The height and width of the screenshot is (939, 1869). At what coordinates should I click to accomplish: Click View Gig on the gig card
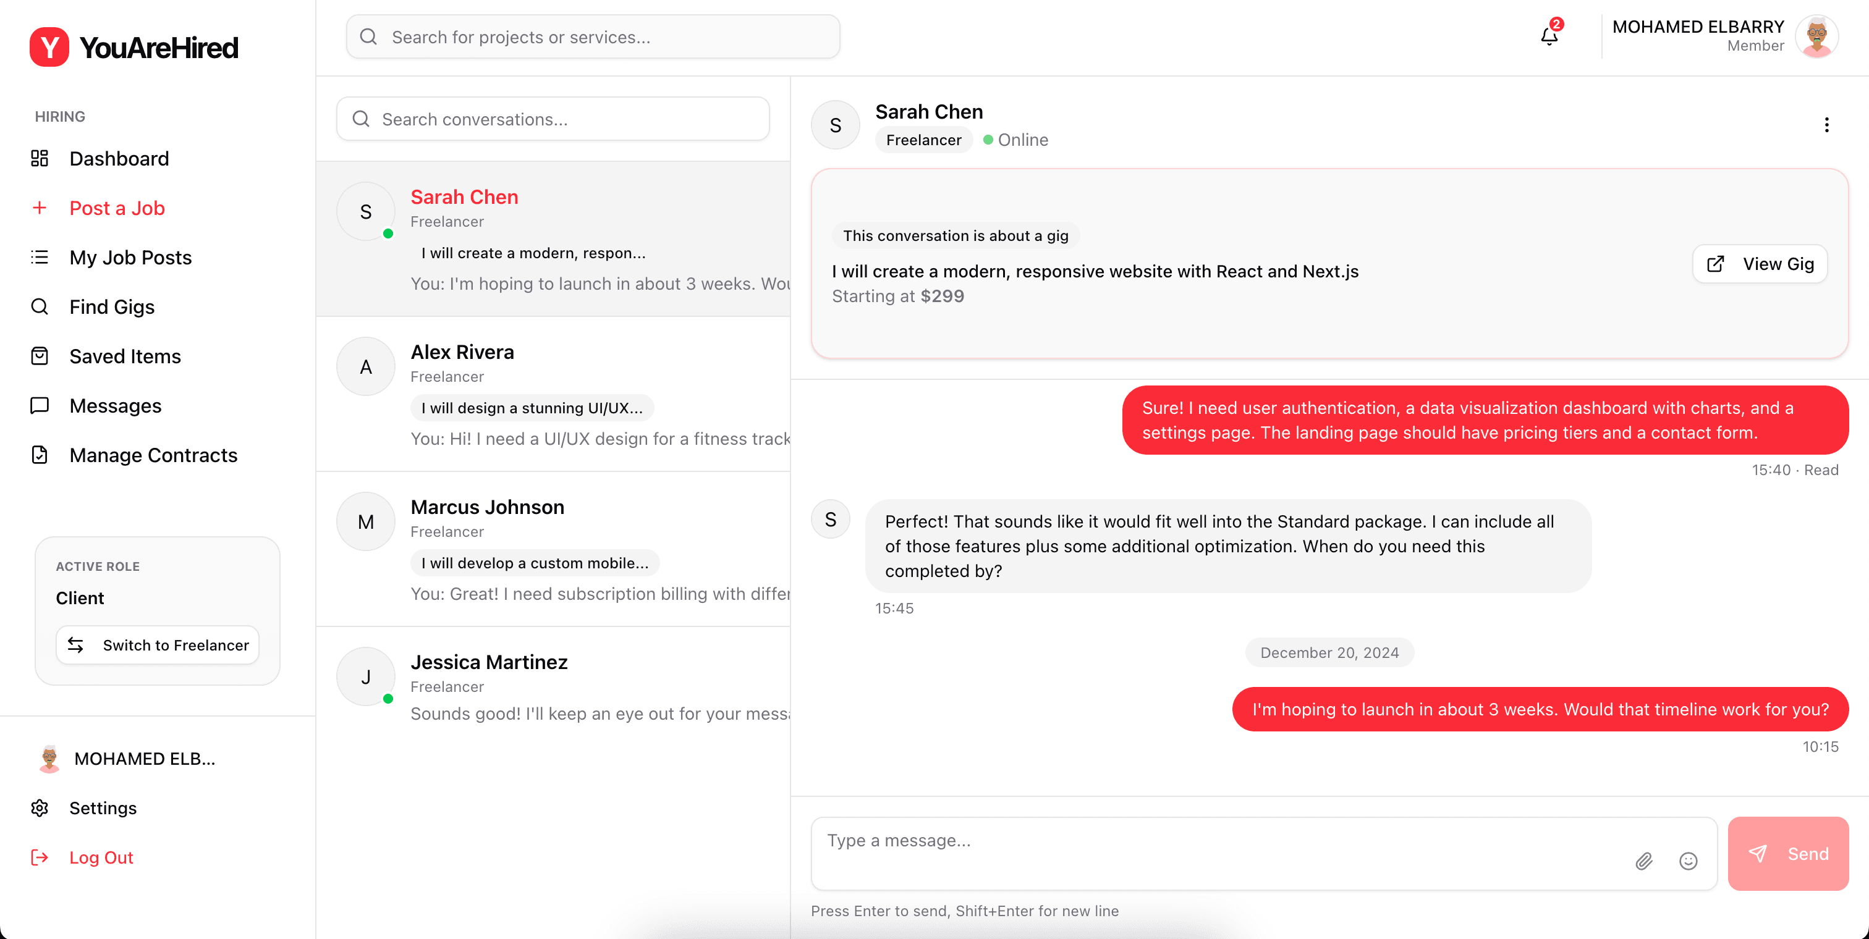1760,263
